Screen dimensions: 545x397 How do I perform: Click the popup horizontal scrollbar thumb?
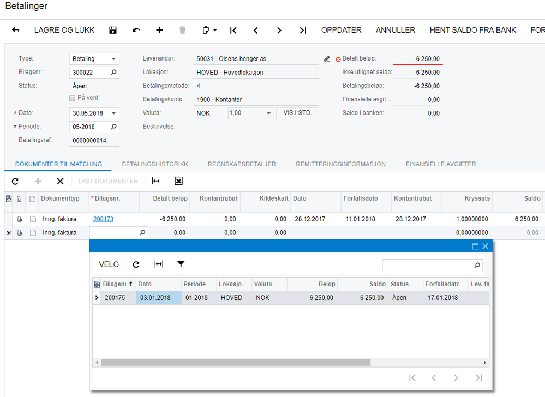tap(236, 363)
